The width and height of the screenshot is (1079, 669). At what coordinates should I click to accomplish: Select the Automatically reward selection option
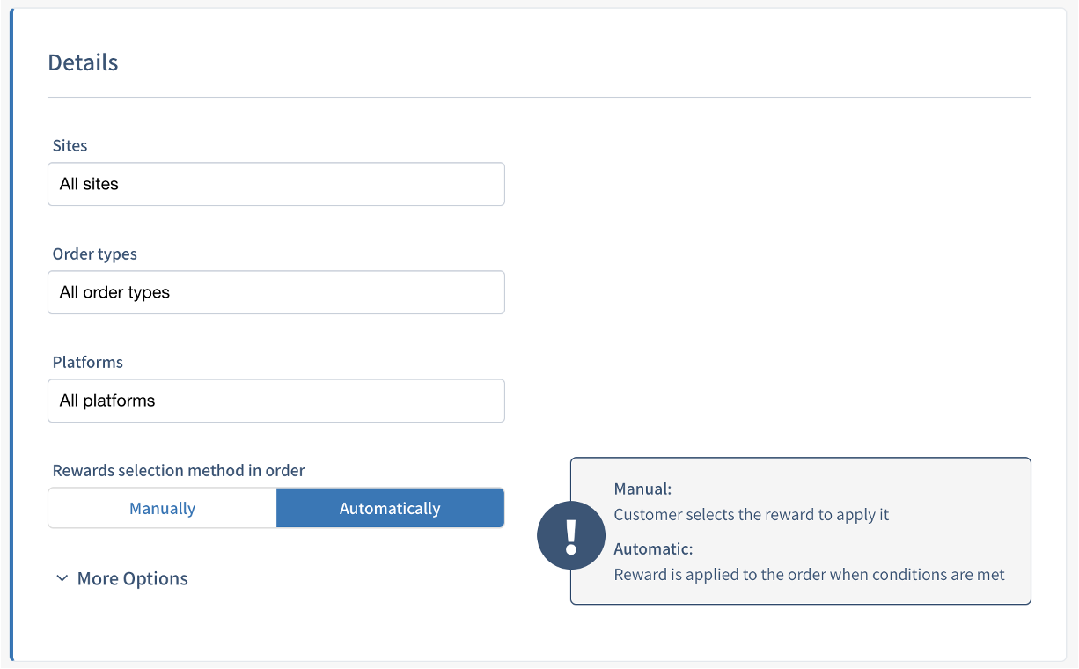[x=390, y=508]
